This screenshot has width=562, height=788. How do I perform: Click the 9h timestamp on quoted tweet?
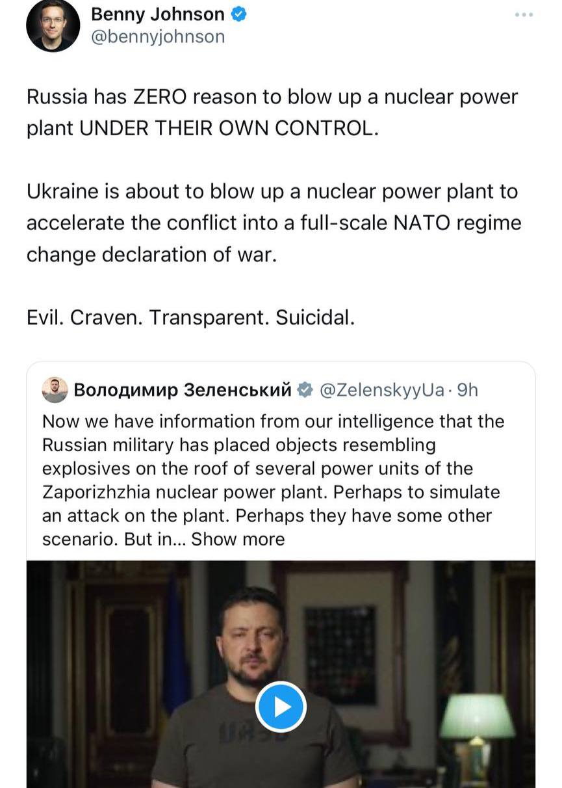tap(468, 390)
